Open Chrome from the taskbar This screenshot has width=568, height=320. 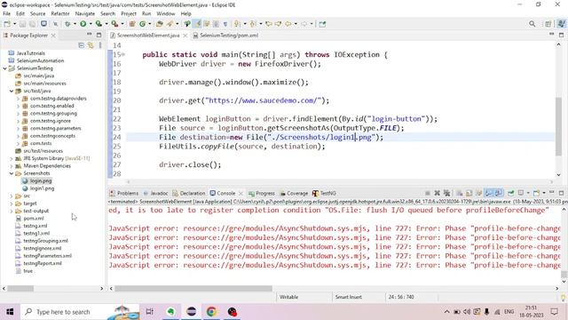(211, 312)
